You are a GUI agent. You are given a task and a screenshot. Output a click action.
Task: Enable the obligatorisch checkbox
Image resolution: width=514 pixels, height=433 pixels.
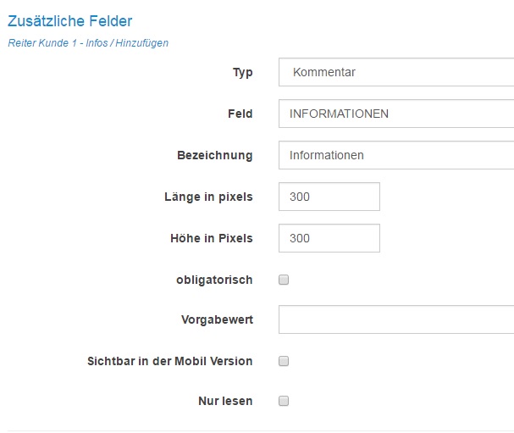[285, 280]
